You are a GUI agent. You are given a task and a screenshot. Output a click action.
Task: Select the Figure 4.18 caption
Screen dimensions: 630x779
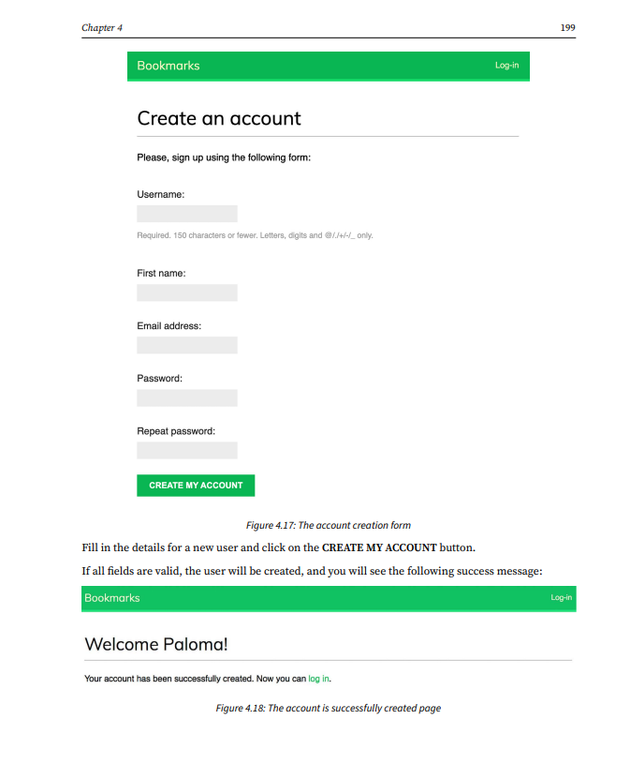328,708
